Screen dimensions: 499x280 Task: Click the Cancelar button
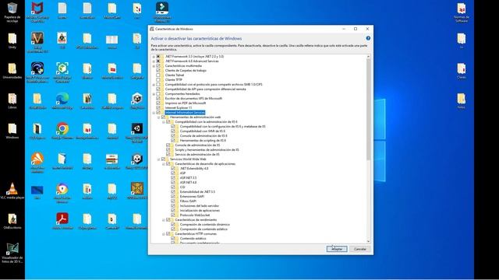pos(360,249)
